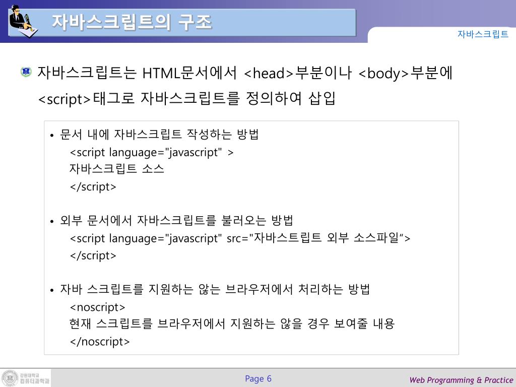Click the line 현재 스크립트를 브라우저에서 지원하는 않을 경우
This screenshot has height=387, width=516.
[x=232, y=324]
